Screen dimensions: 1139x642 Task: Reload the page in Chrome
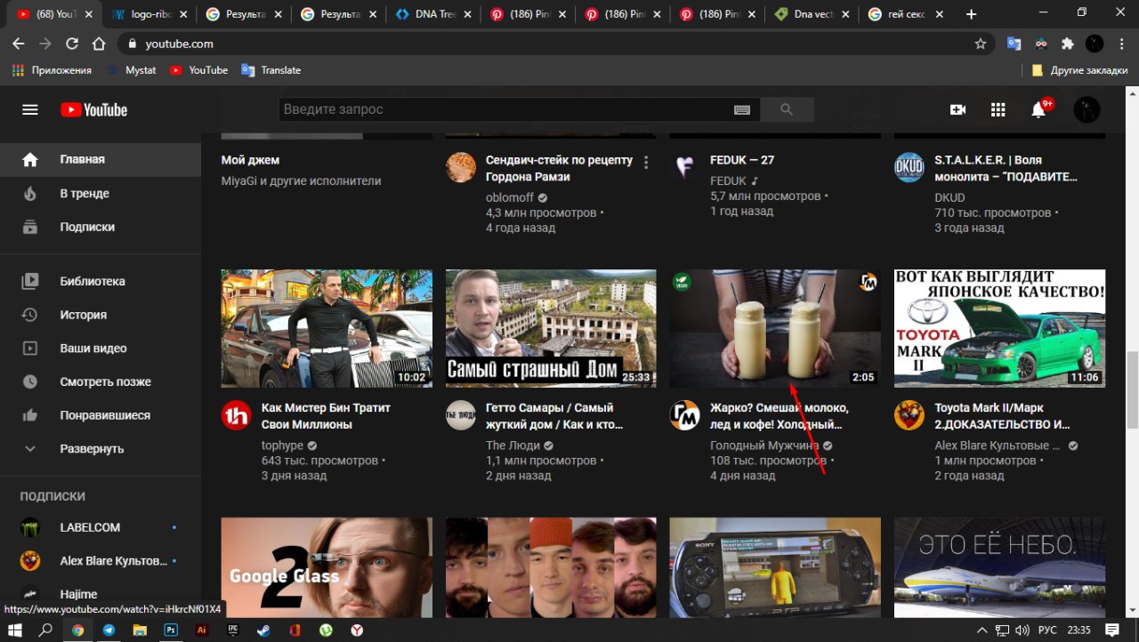click(x=72, y=44)
